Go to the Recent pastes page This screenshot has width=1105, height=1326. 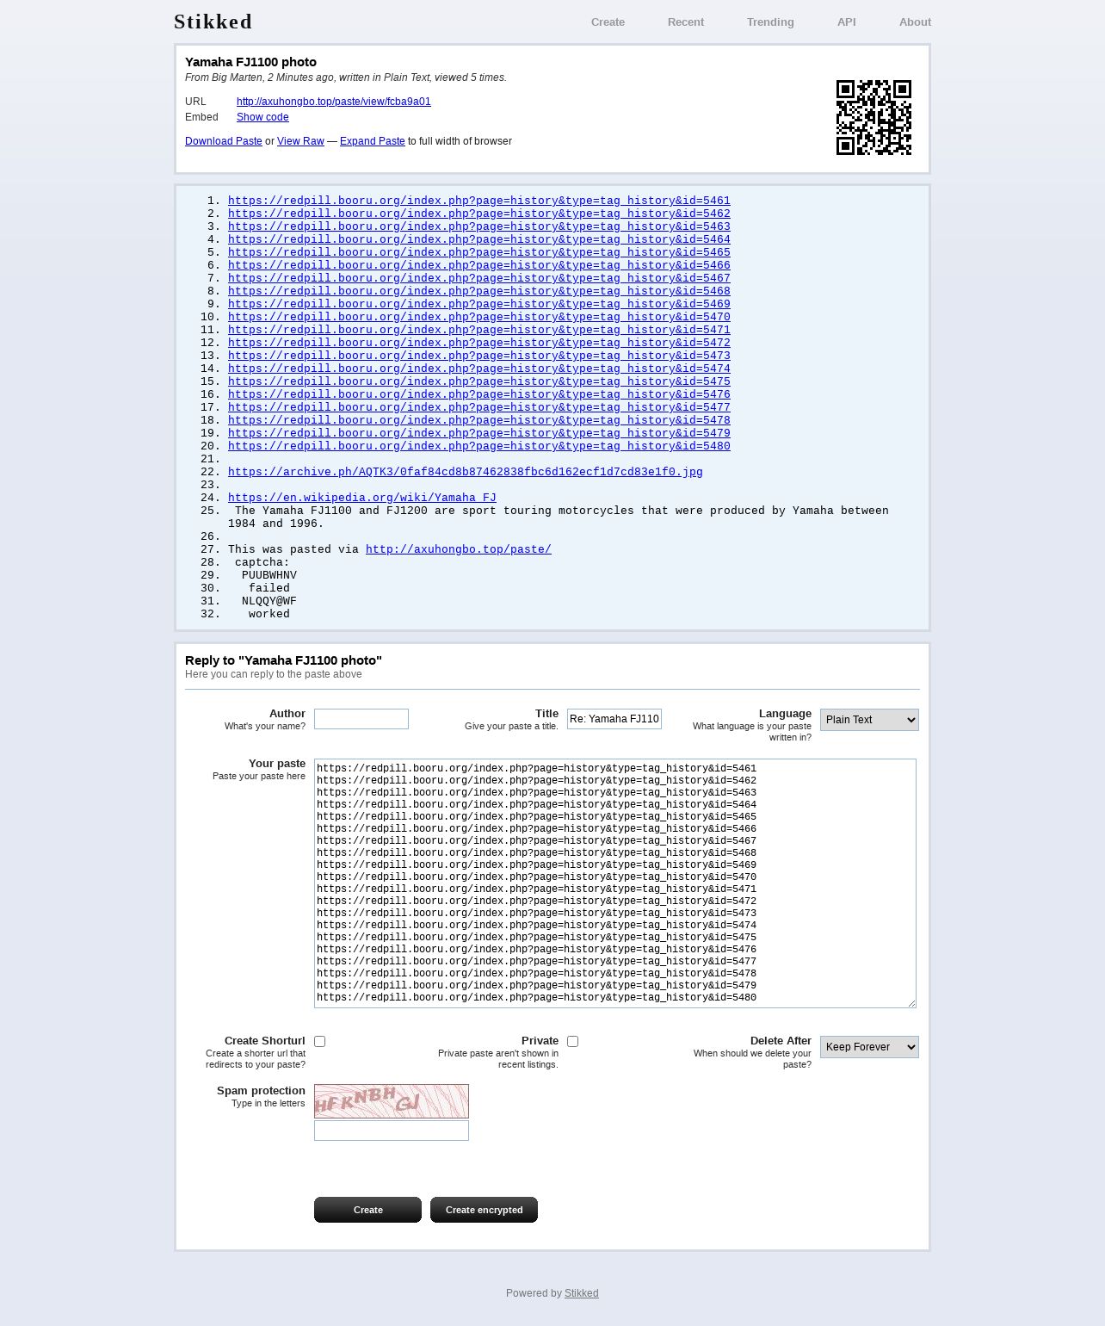tap(686, 22)
